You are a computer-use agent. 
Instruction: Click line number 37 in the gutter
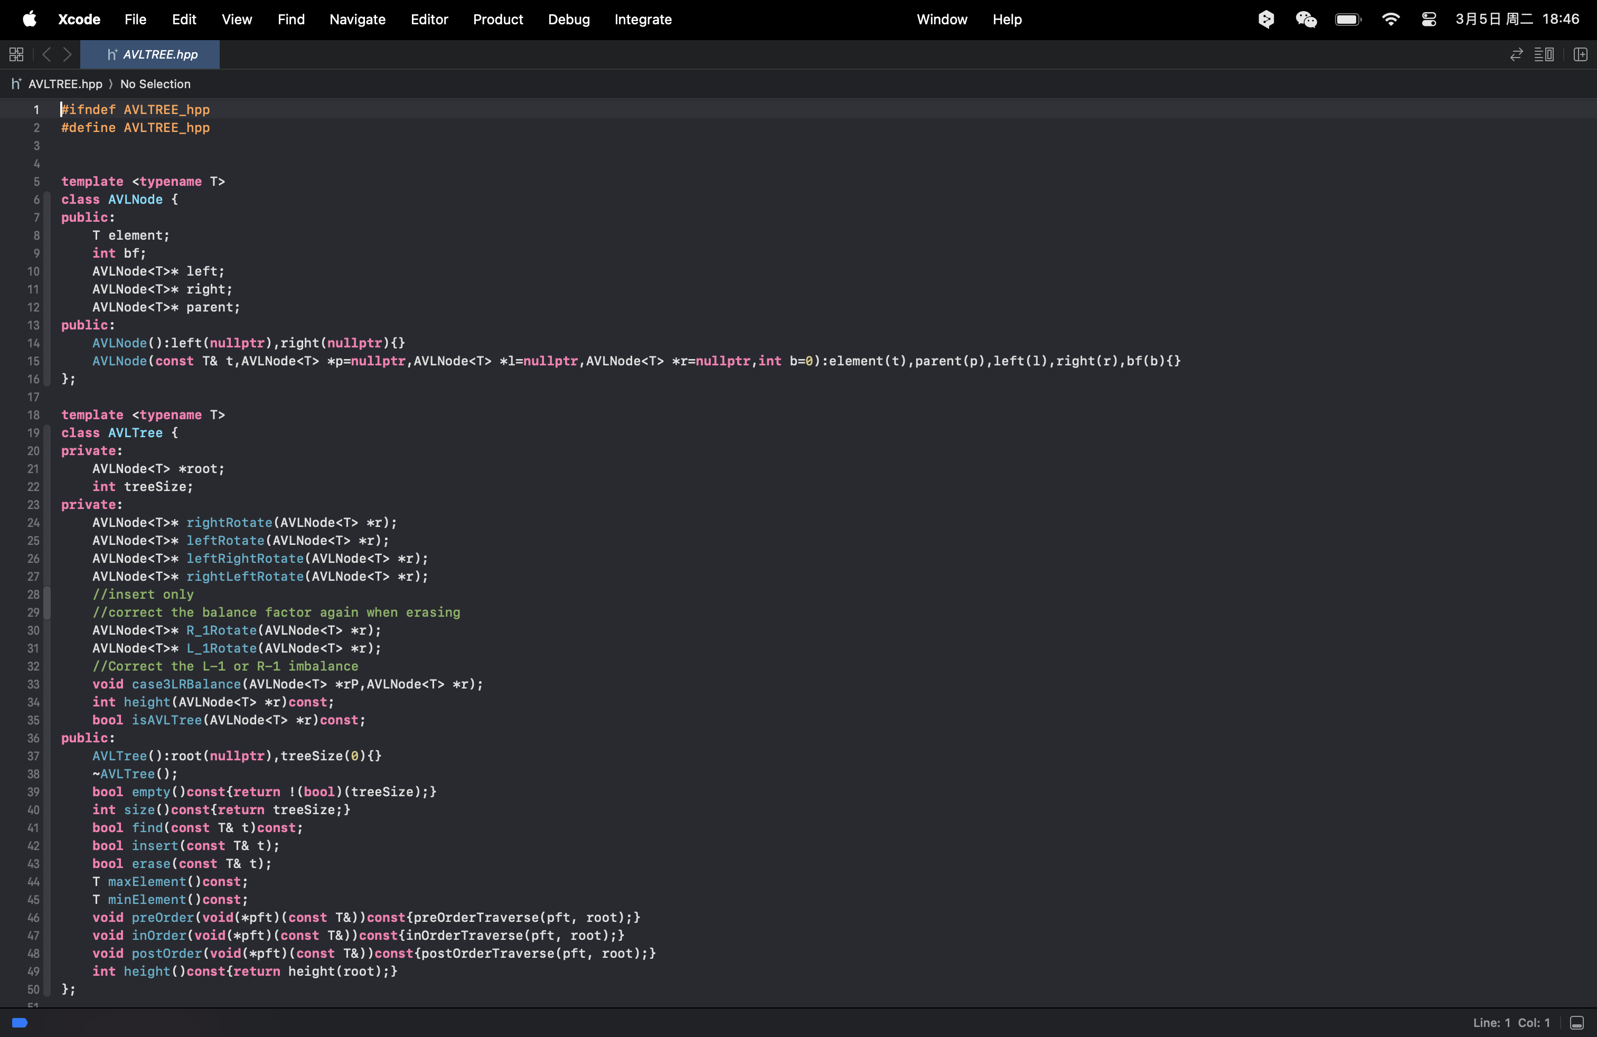tap(33, 756)
